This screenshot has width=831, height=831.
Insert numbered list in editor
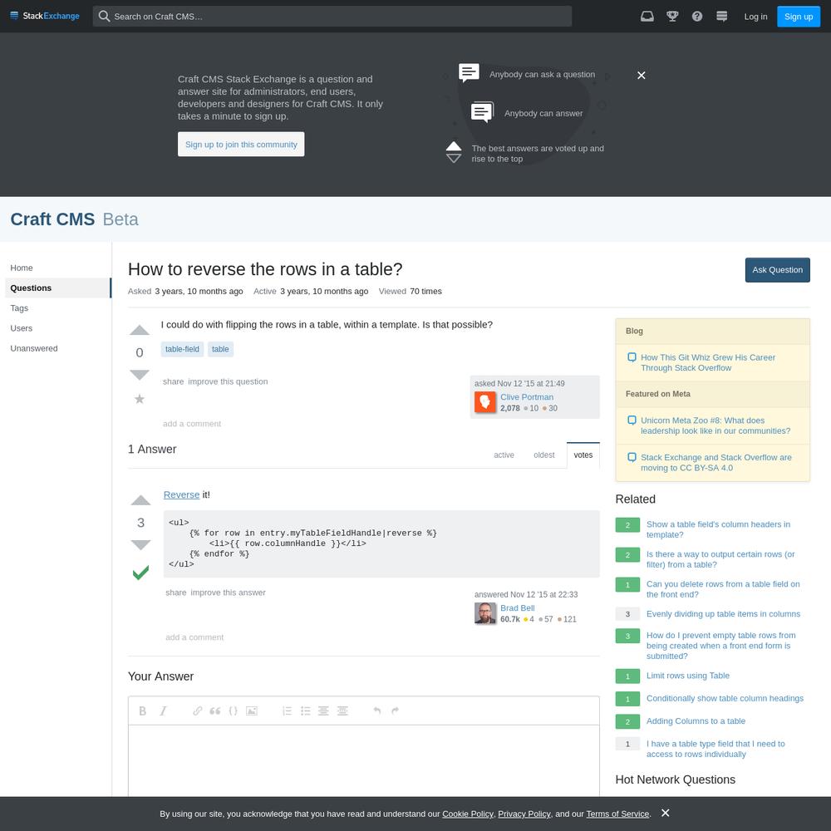tap(288, 711)
